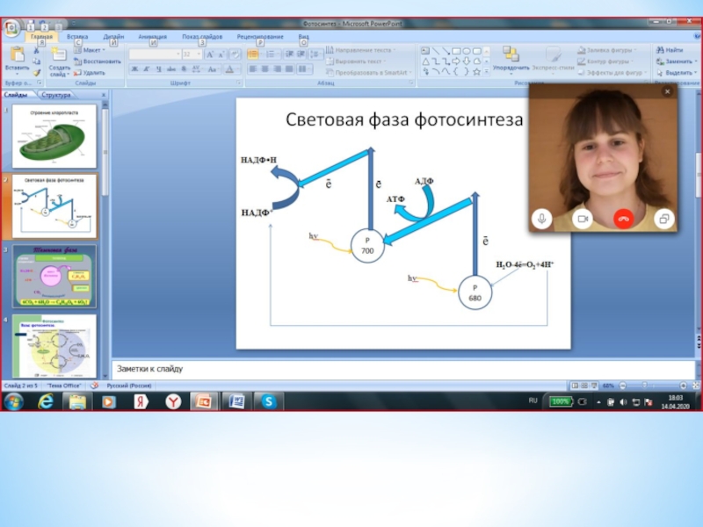The width and height of the screenshot is (703, 527).
Task: Mute the microphone in the video call
Action: (544, 218)
